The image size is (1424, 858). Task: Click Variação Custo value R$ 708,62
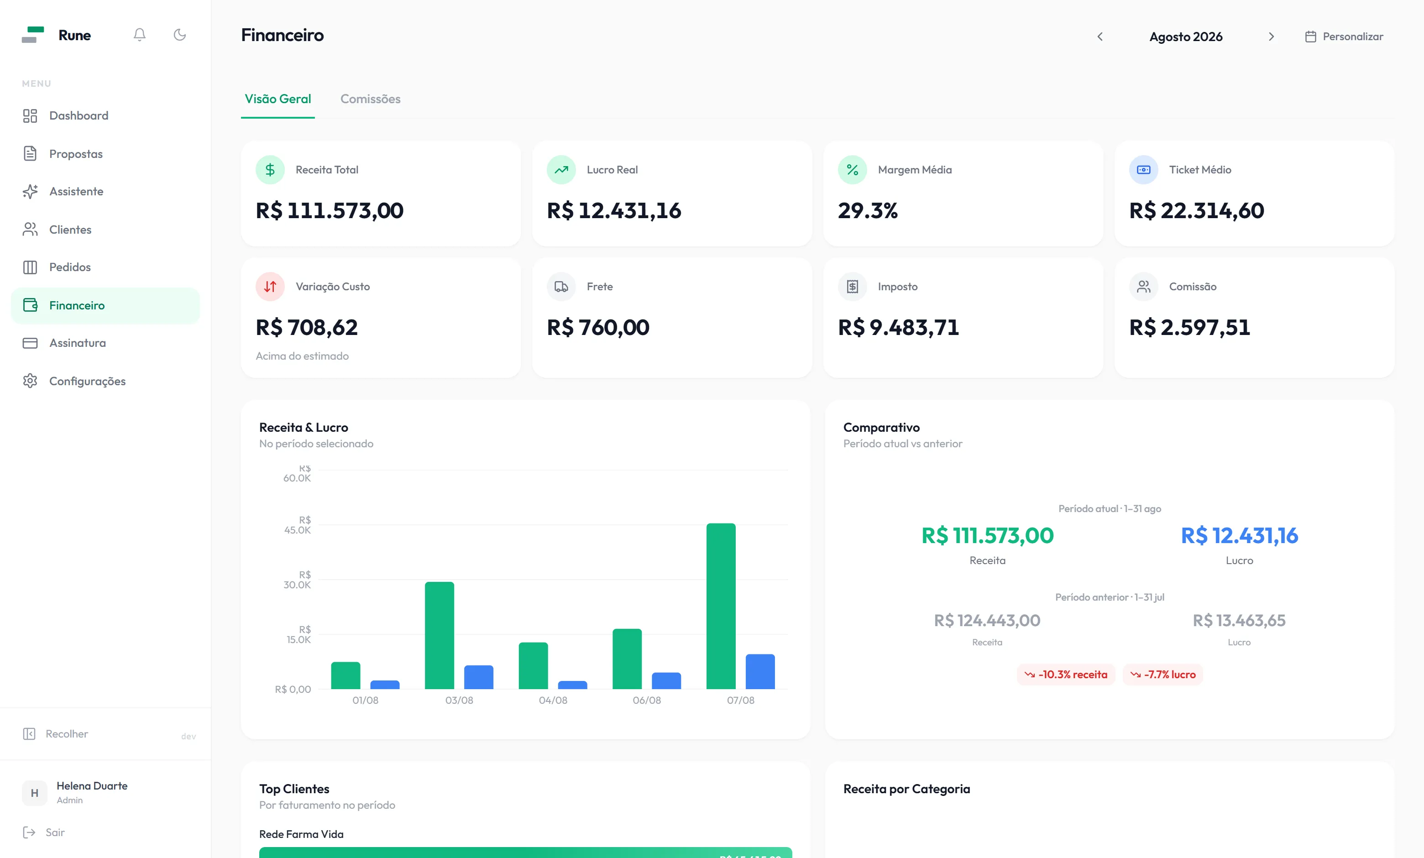click(307, 328)
